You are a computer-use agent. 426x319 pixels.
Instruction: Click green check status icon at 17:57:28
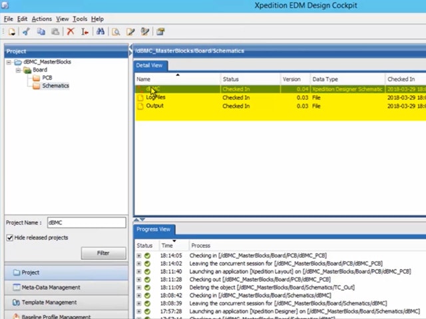point(147,312)
